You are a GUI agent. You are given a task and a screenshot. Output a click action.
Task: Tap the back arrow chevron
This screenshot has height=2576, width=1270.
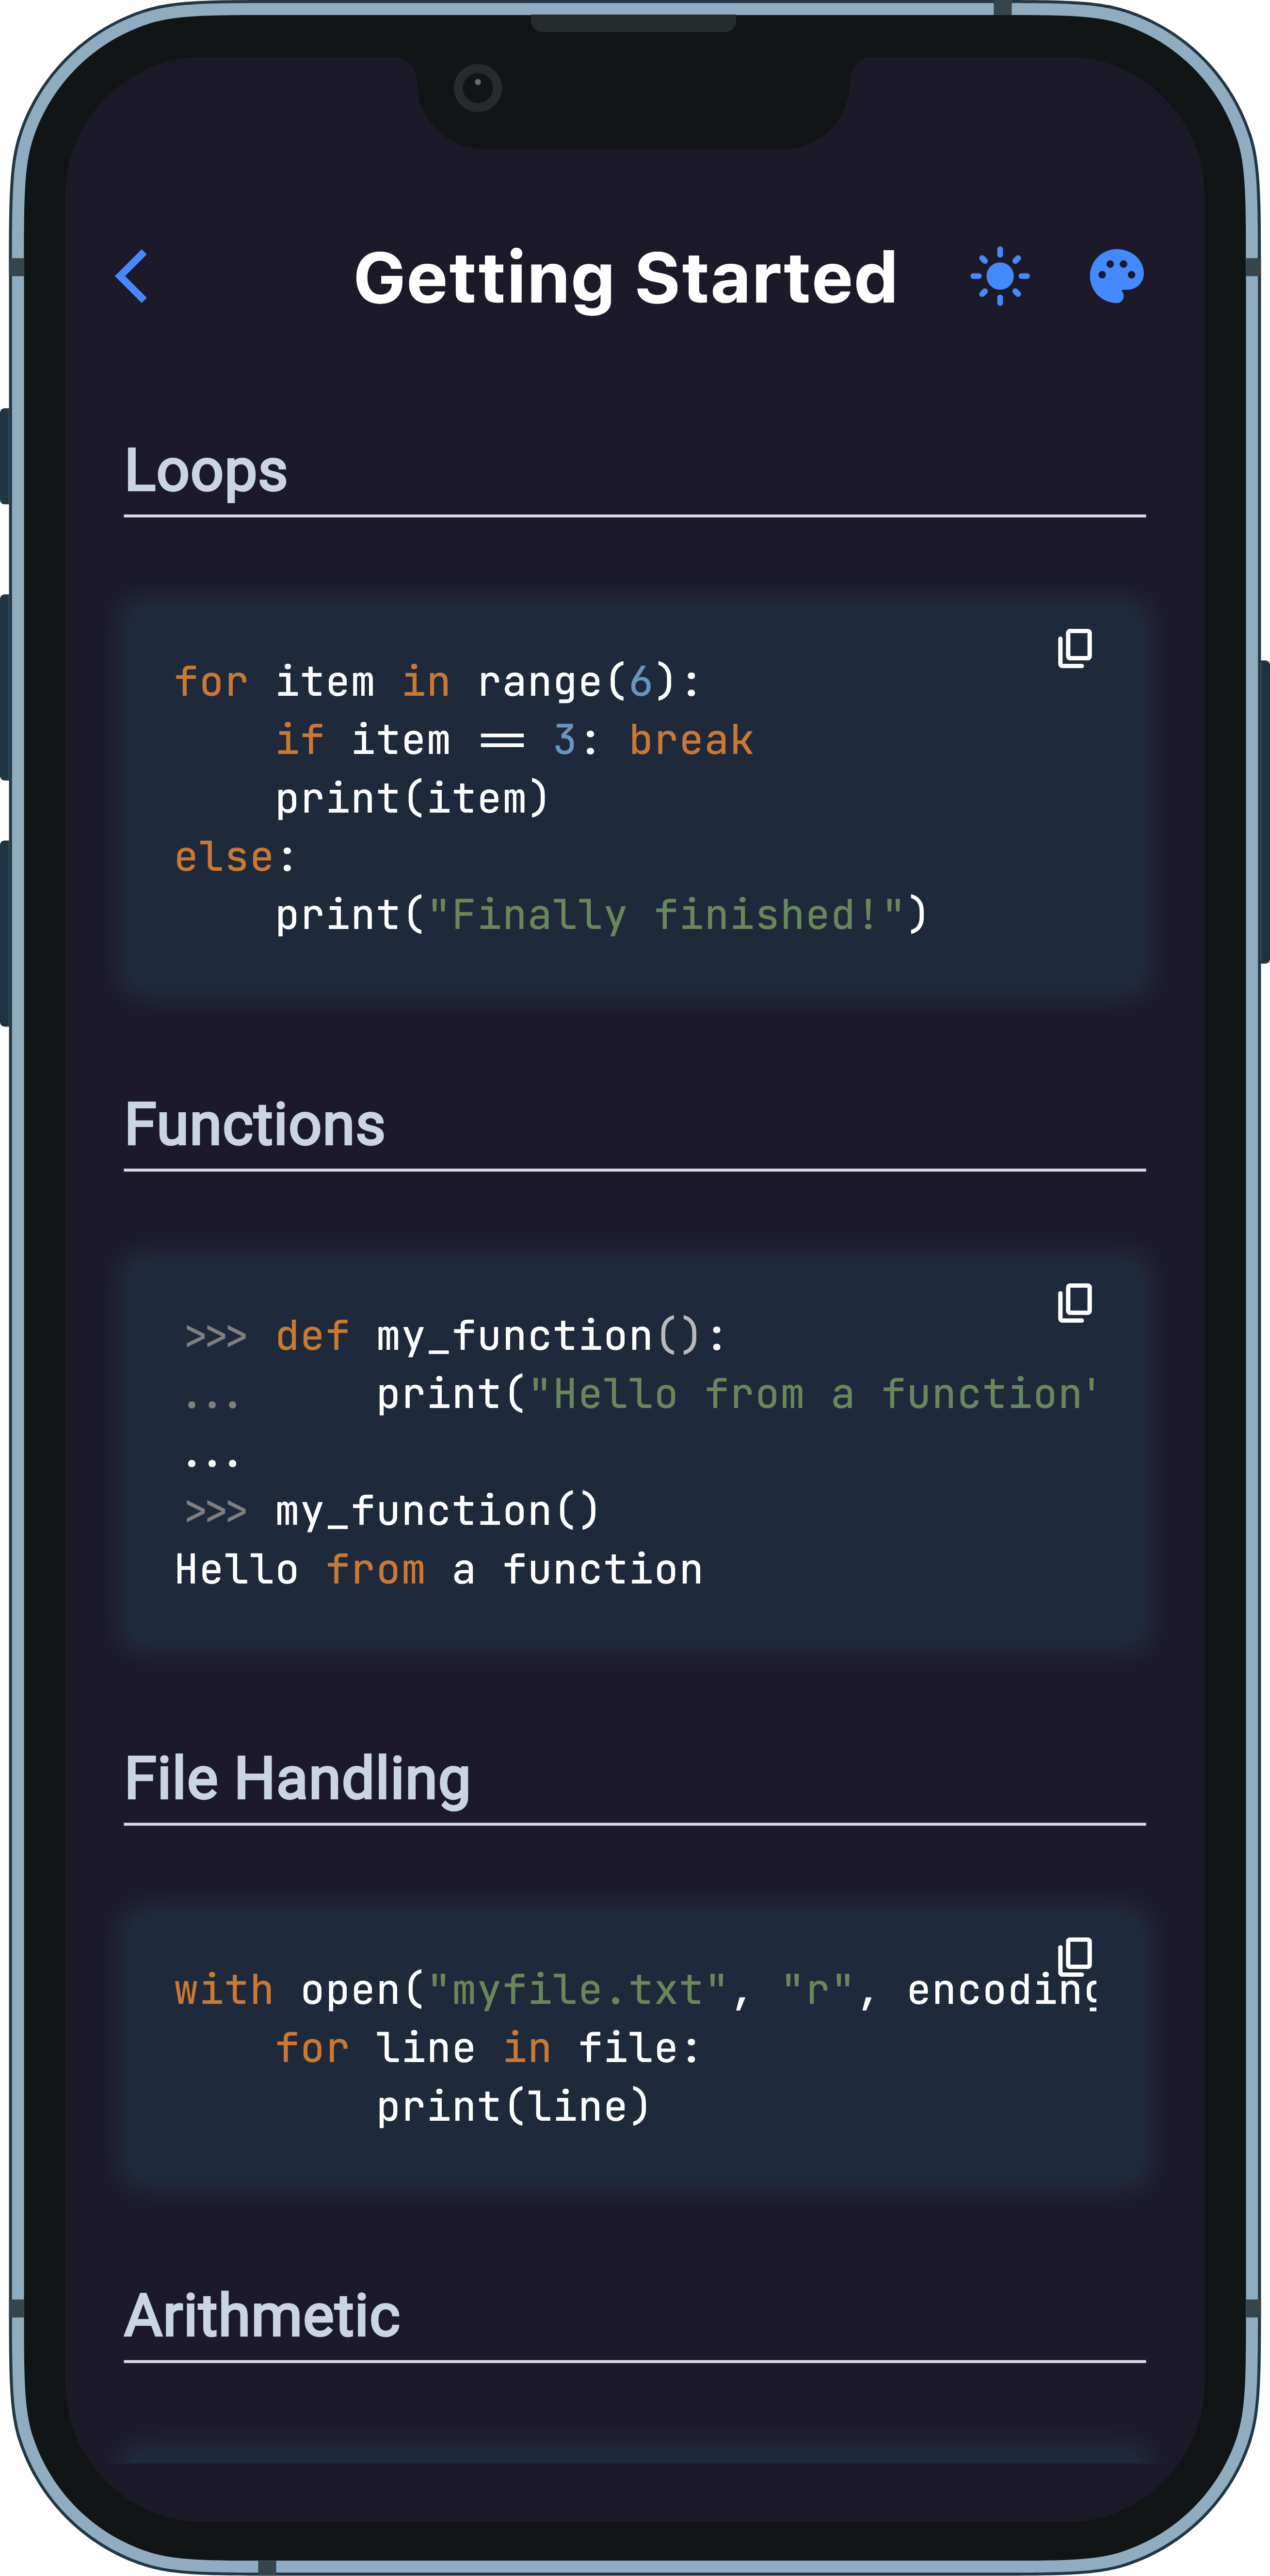point(132,276)
